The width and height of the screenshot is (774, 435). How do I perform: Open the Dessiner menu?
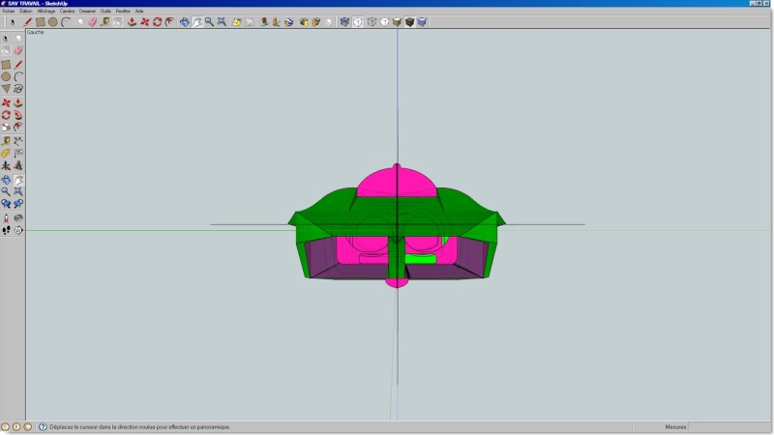87,11
